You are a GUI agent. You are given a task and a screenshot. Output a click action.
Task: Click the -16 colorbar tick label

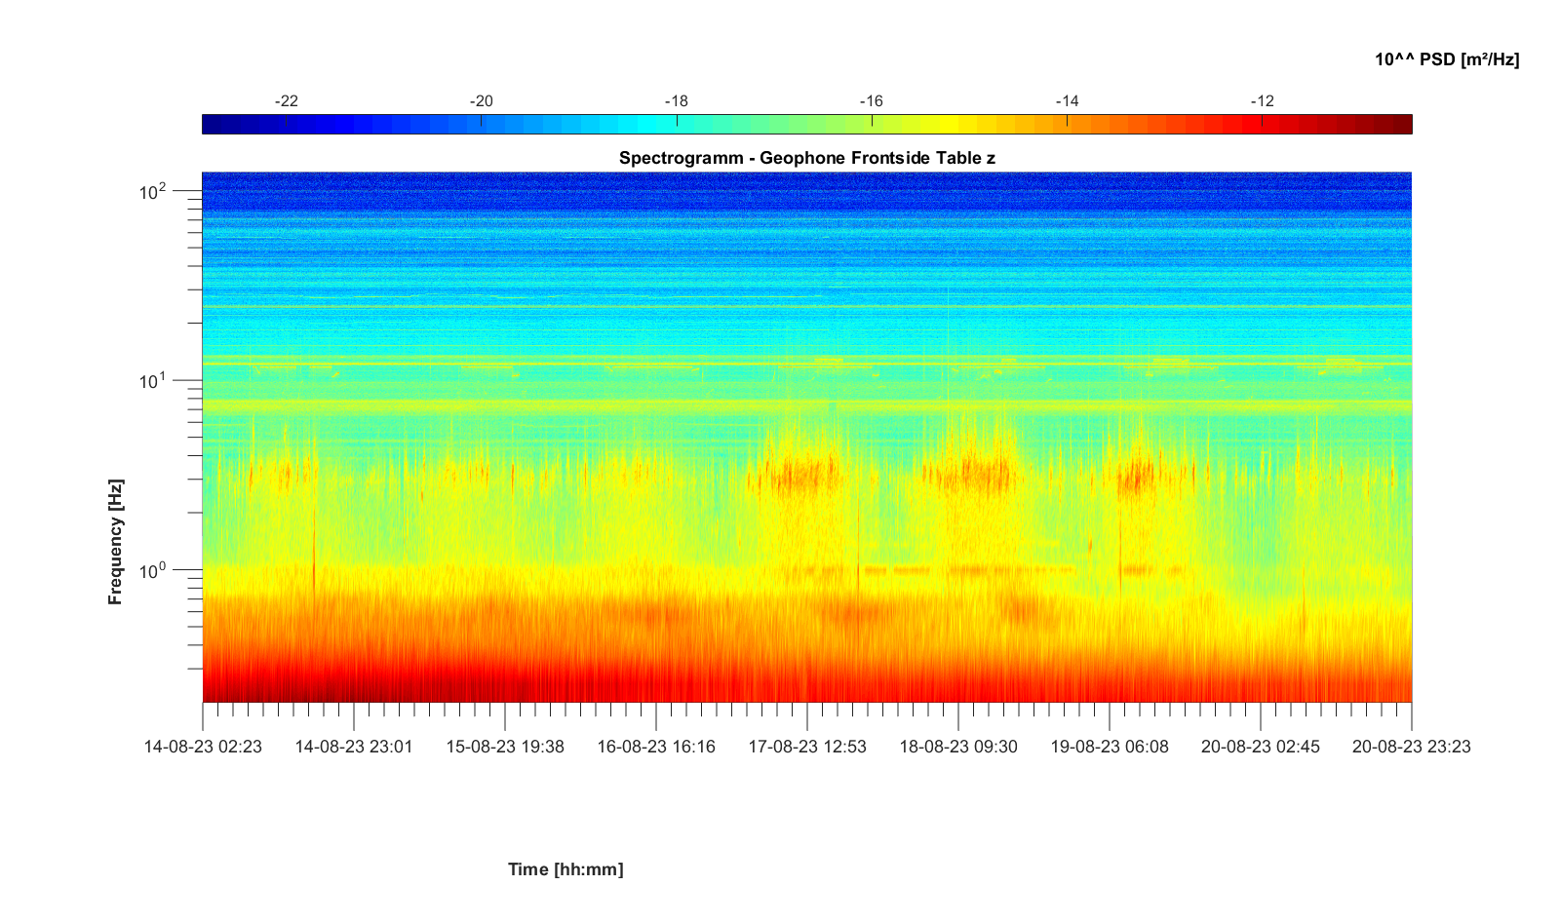tap(872, 101)
